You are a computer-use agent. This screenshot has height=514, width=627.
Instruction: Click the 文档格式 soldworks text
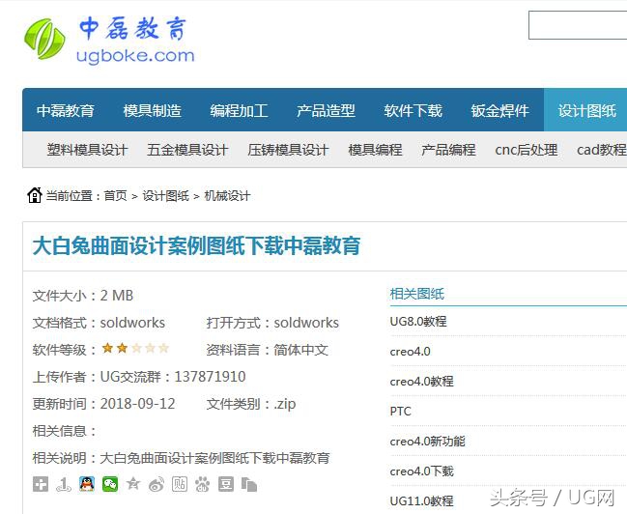[99, 323]
